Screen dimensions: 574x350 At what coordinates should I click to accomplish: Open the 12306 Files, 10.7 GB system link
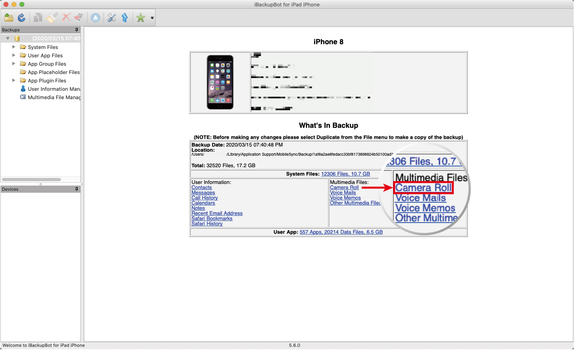point(346,174)
